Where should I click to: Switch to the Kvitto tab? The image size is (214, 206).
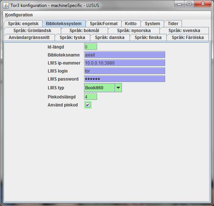click(131, 23)
